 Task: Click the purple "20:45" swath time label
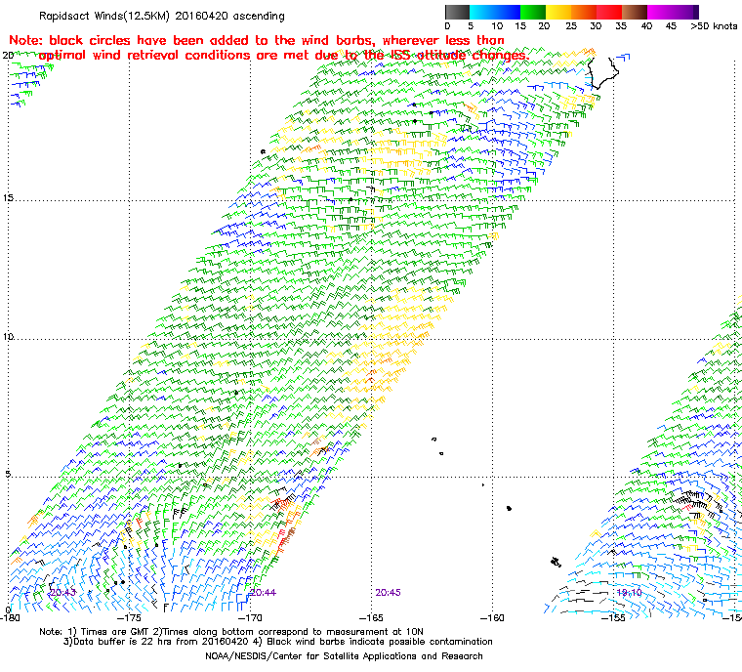(388, 593)
